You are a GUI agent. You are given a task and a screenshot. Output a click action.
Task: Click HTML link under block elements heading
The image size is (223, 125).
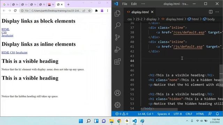coord(6,29)
